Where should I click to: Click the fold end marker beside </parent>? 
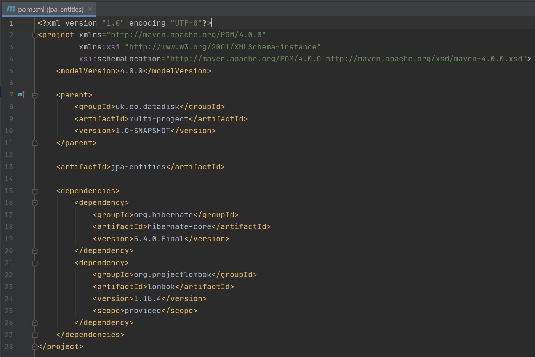point(35,143)
